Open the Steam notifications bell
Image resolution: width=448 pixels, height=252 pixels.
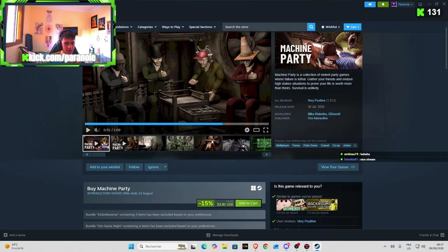tap(383, 4)
